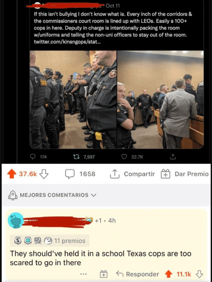Open the comment's three-dot options menu
The height and width of the screenshot is (282, 212).
coord(83,274)
